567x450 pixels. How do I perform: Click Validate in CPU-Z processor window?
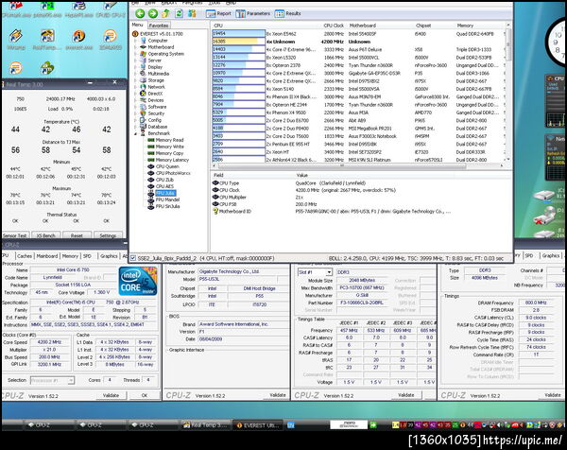111,395
